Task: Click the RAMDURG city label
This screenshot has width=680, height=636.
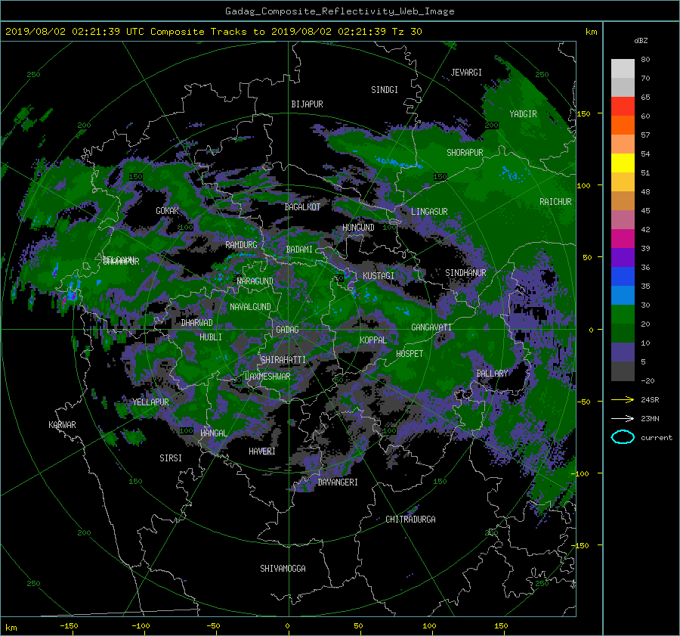Action: pyautogui.click(x=241, y=245)
